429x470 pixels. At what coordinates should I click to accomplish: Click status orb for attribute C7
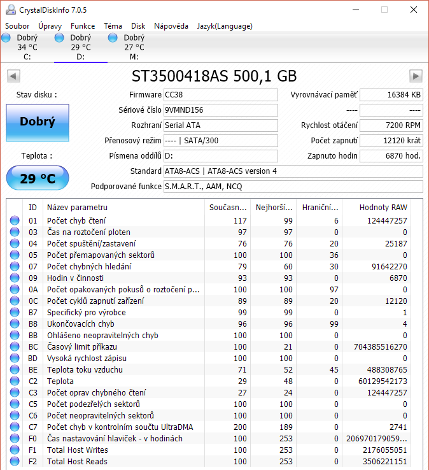coord(15,427)
